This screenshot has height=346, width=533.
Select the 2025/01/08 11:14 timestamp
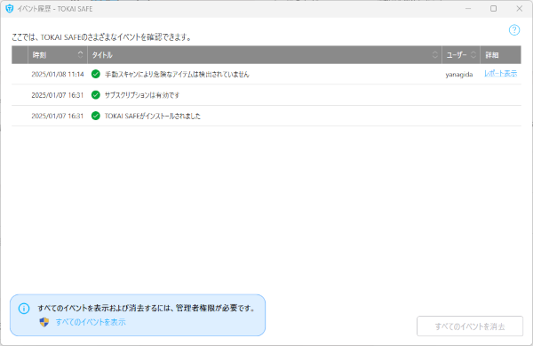point(58,74)
